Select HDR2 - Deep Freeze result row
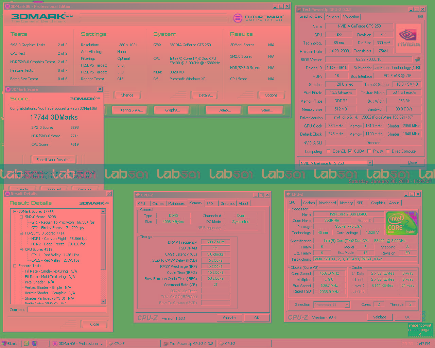This screenshot has width=435, height=348. point(58,244)
